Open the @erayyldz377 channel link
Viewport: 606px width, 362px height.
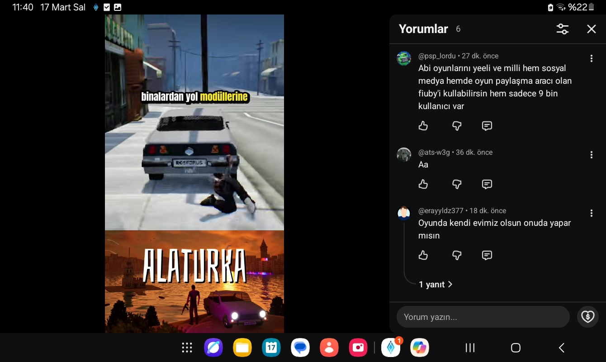point(440,211)
